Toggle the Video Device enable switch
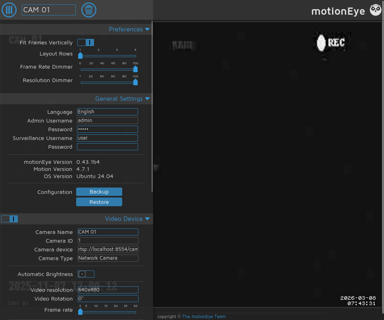 [10, 218]
